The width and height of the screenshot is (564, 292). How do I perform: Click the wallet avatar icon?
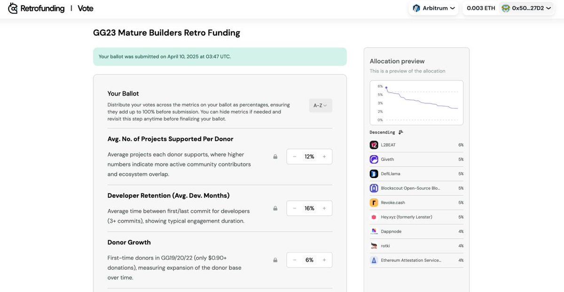506,8
